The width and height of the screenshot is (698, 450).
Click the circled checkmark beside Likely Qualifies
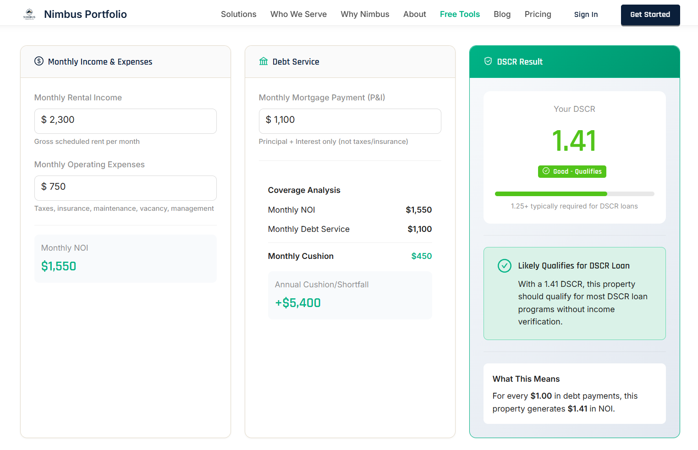point(504,266)
